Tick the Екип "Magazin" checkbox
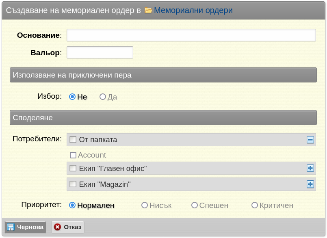 click(x=73, y=184)
